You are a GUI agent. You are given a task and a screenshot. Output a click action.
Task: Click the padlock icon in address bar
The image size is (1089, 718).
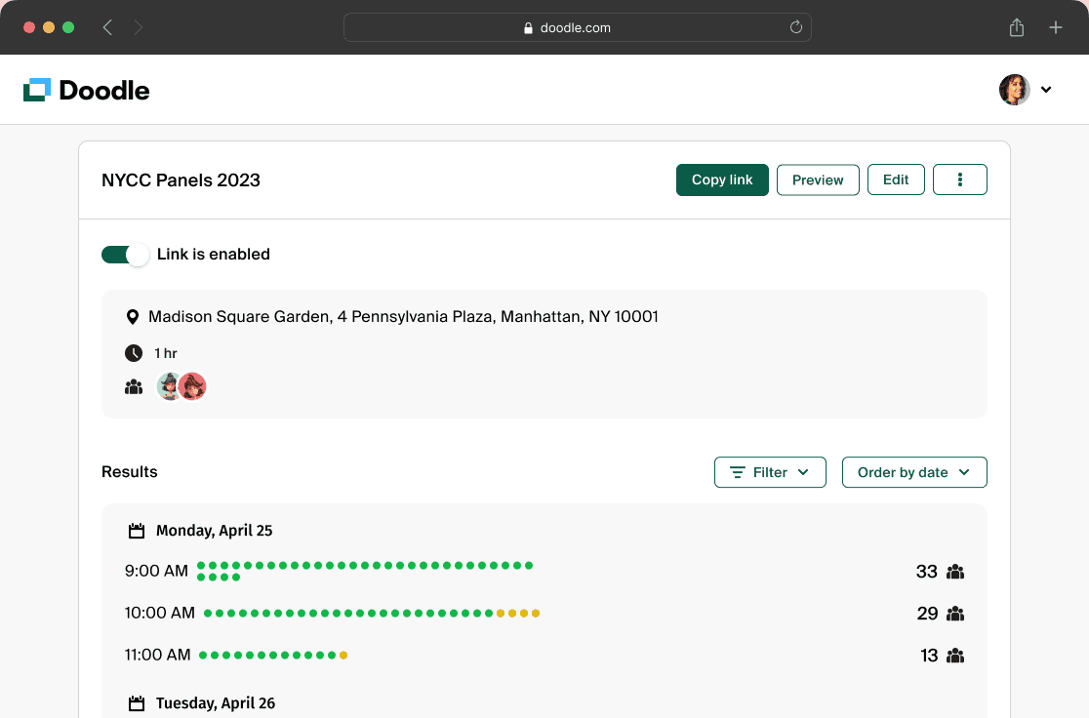[528, 27]
